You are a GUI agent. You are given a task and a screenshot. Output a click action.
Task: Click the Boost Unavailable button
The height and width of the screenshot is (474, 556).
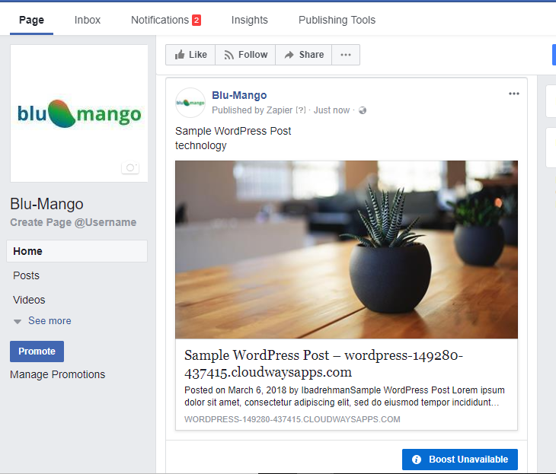[460, 460]
